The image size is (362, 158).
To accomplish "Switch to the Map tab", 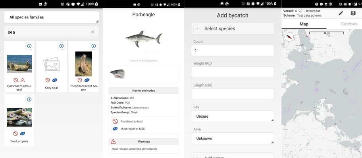I will [304, 24].
